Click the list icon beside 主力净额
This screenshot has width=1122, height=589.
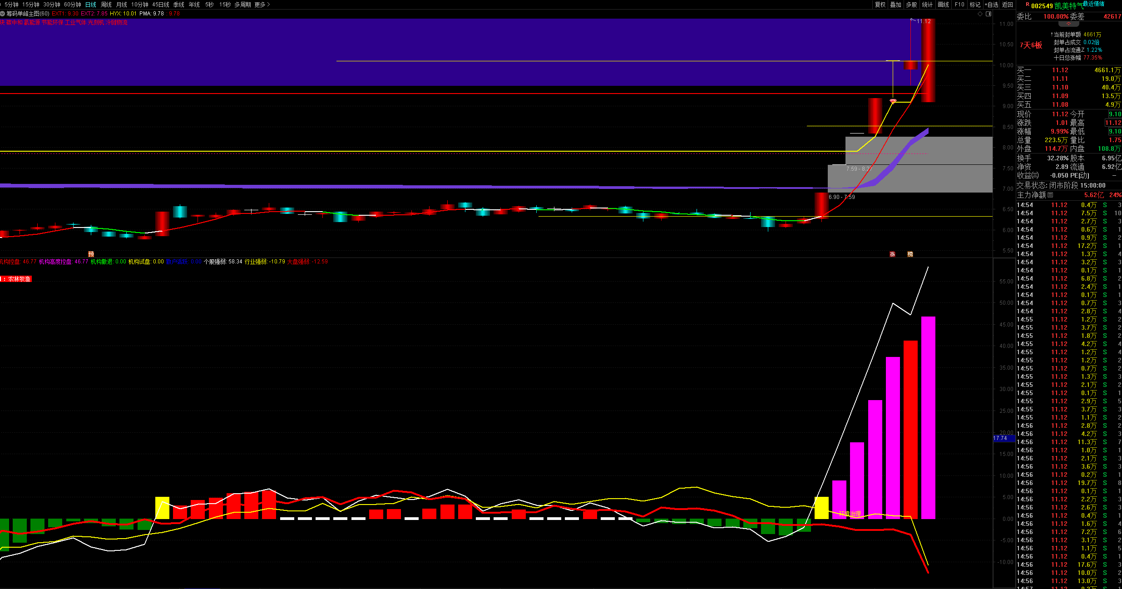(1050, 195)
